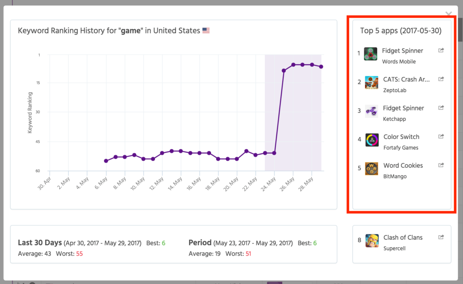Open external link for Clash of Clans
This screenshot has width=463, height=284.
[441, 237]
